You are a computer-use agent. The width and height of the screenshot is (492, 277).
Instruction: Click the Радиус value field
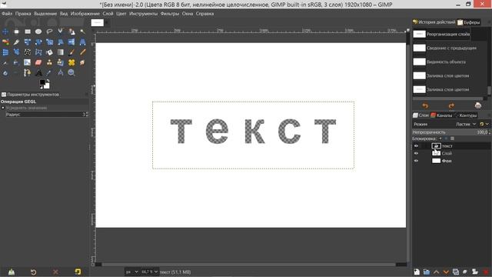click(47, 115)
